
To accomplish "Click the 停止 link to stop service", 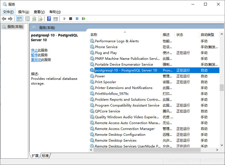I will pyautogui.click(x=34, y=50).
